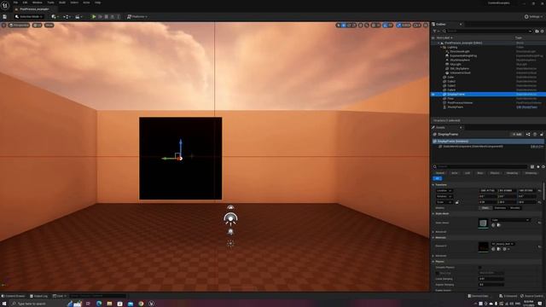Open the Build menu
Viewport: 546px width, 307px height.
(62, 3)
